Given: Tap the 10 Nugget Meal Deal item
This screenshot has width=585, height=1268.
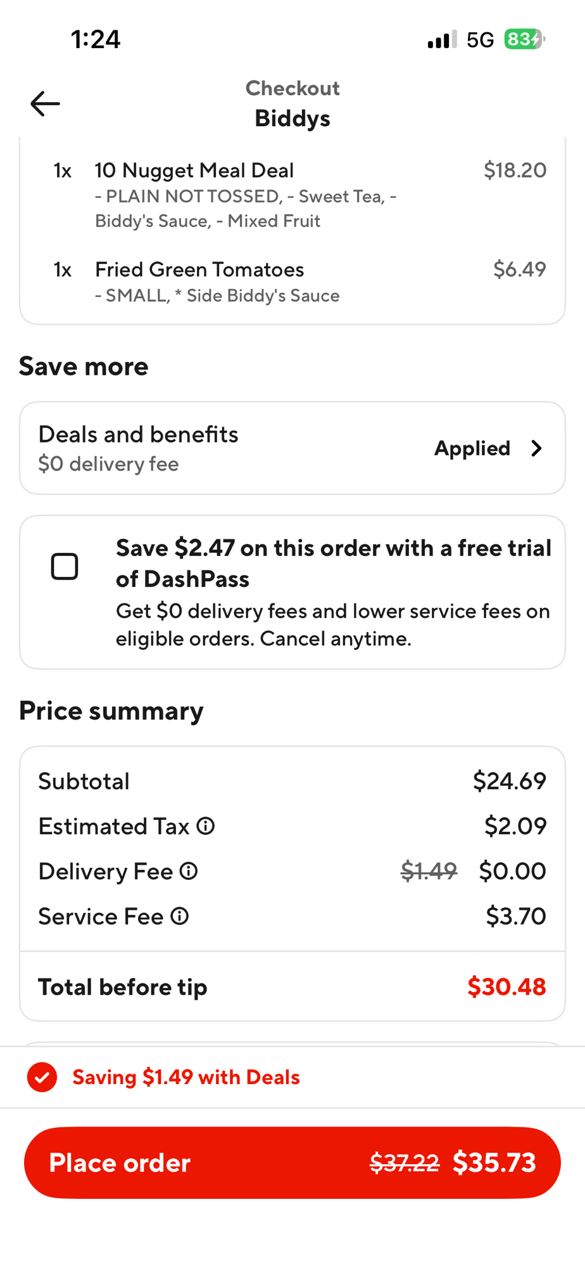Looking at the screenshot, I should pyautogui.click(x=194, y=171).
